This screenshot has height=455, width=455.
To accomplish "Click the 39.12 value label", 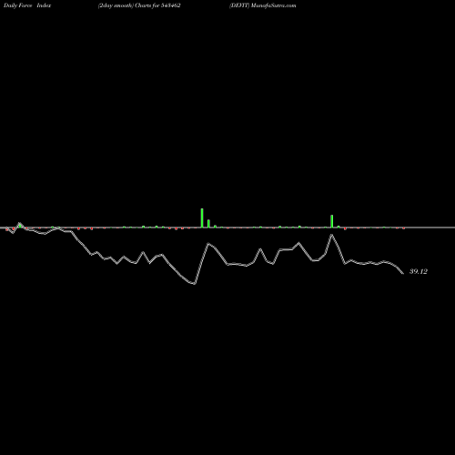I will pyautogui.click(x=419, y=271).
